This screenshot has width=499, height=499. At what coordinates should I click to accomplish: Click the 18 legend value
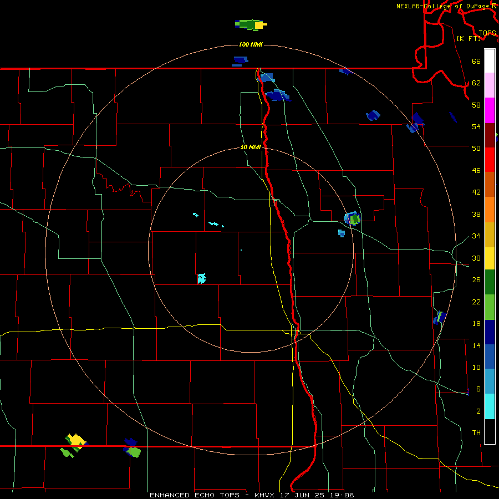[476, 324]
